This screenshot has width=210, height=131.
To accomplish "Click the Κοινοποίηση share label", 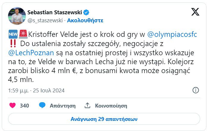I will click(x=111, y=105).
